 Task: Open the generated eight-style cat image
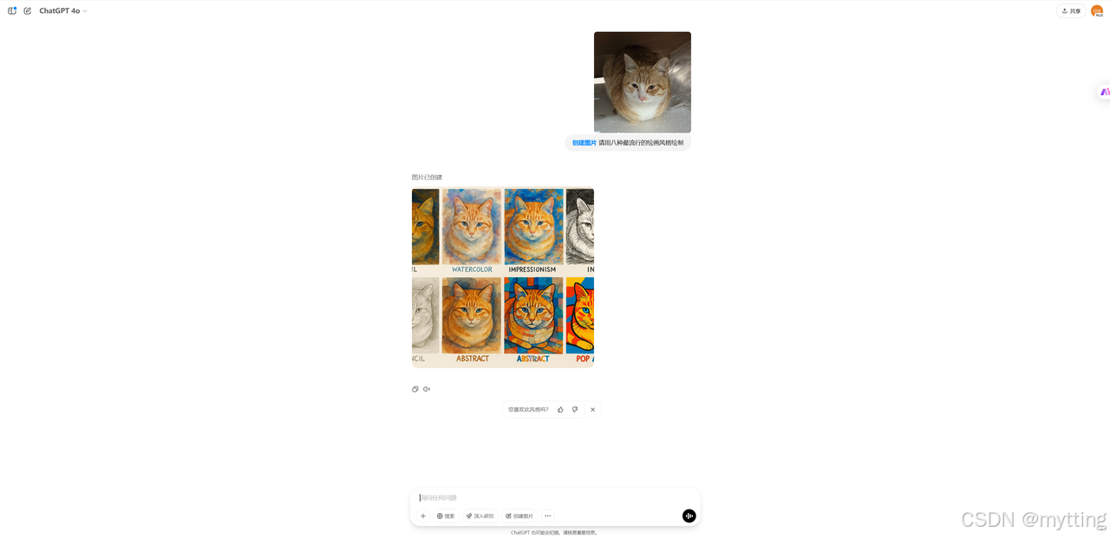click(503, 278)
